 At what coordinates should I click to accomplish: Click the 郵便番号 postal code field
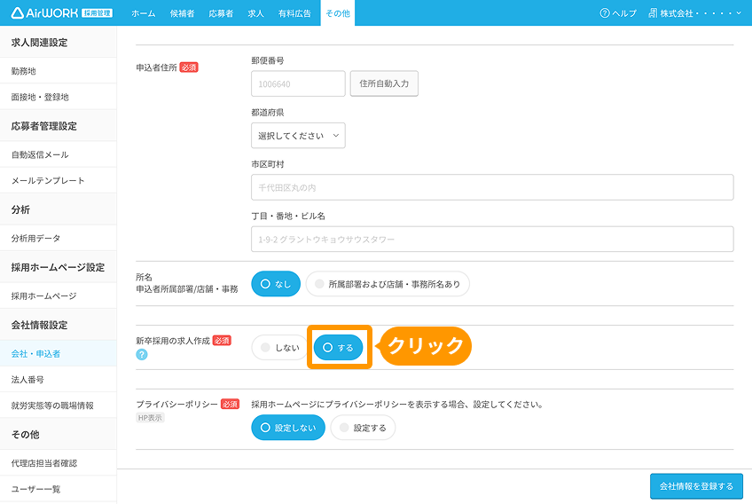(x=298, y=84)
